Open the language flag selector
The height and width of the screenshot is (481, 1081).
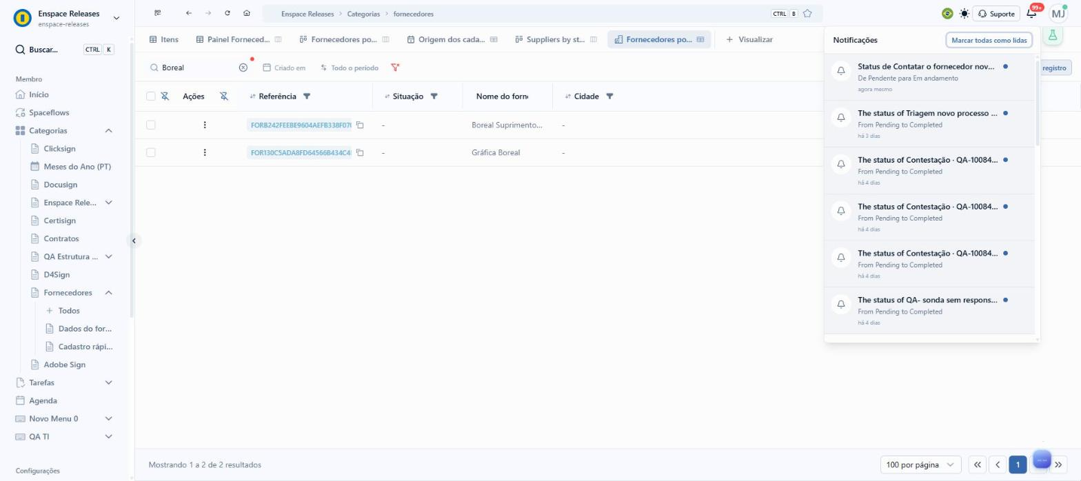(947, 14)
